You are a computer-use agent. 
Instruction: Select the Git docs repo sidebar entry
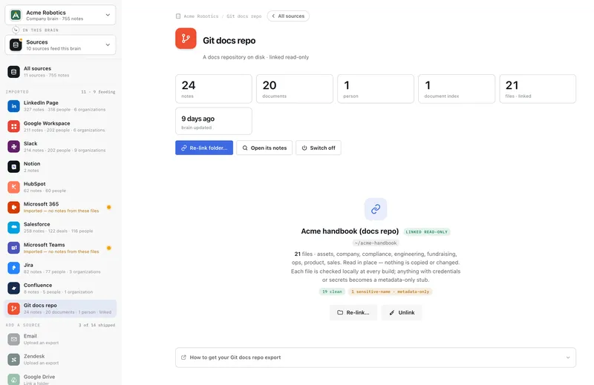click(x=60, y=309)
